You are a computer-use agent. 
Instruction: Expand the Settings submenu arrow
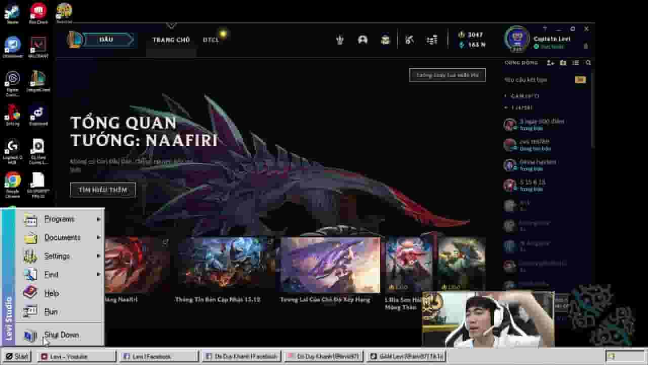[99, 256]
